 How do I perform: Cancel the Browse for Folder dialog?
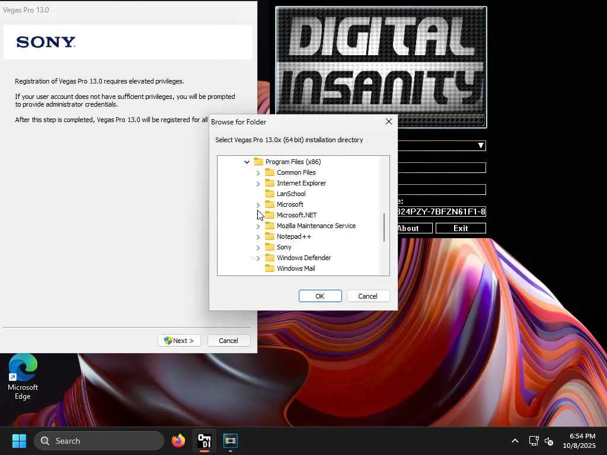(x=368, y=296)
